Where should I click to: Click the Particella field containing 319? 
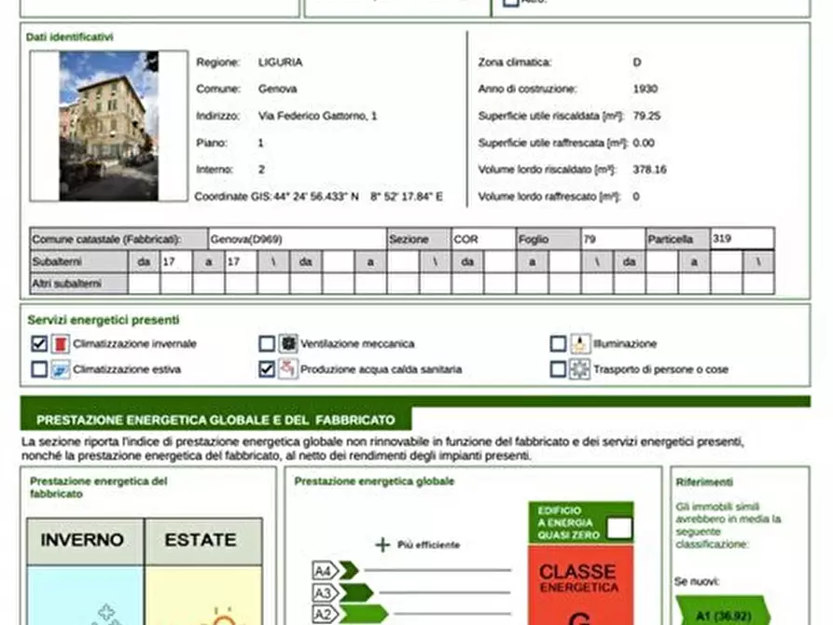742,239
